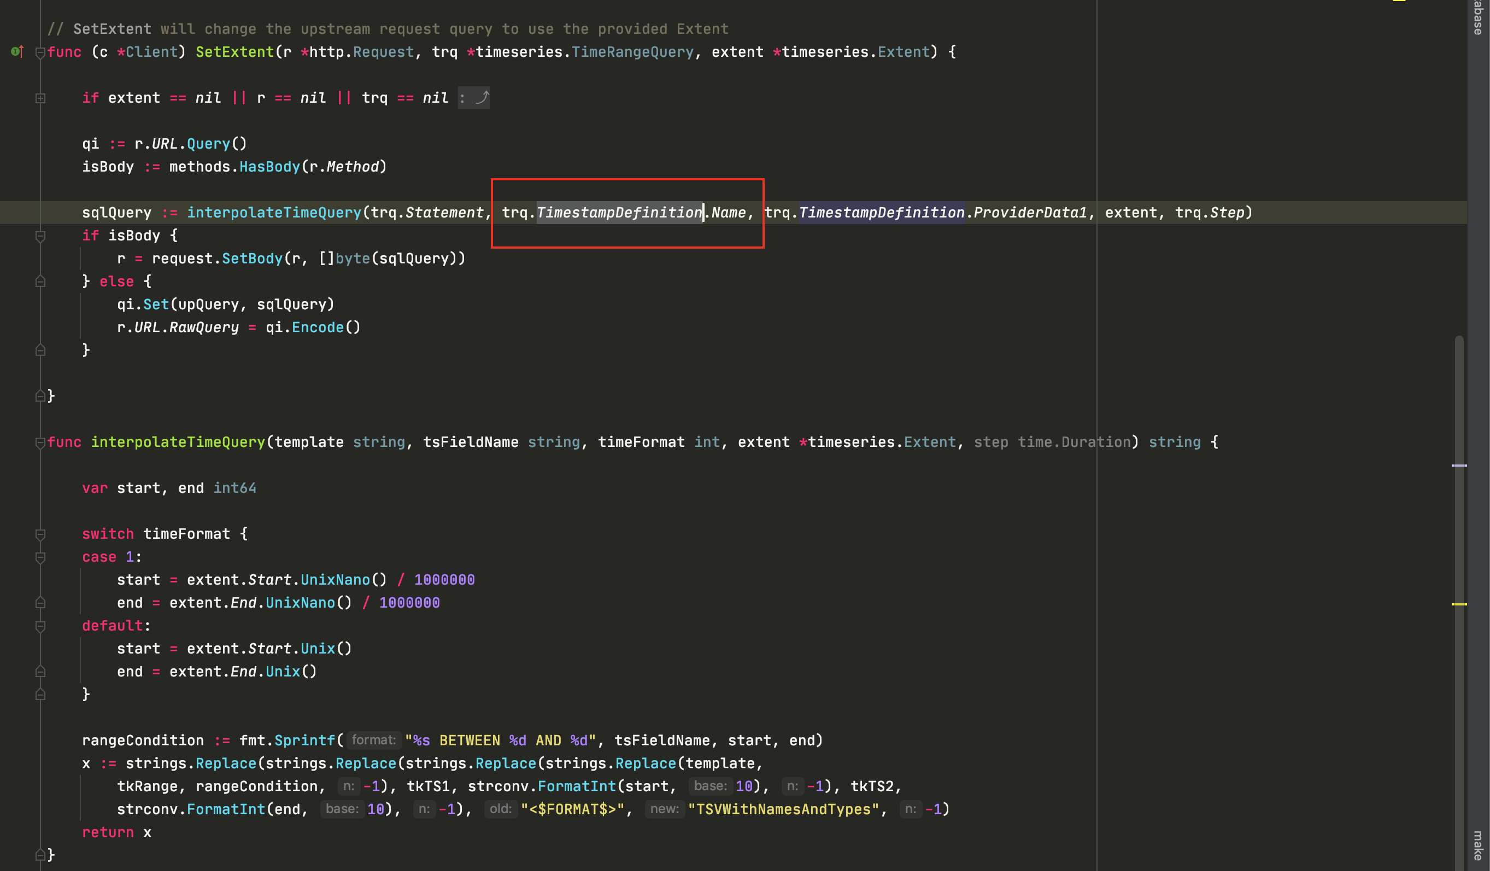Viewport: 1490px width, 871px height.
Task: Click the request.SetBody function reference
Action: tap(253, 258)
